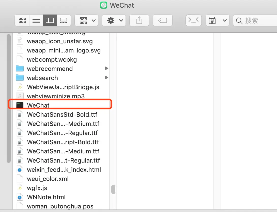Image resolution: width=277 pixels, height=212 pixels.
Task: Select WeChatSan...-Regular.ttf font file
Action: click(x=62, y=133)
